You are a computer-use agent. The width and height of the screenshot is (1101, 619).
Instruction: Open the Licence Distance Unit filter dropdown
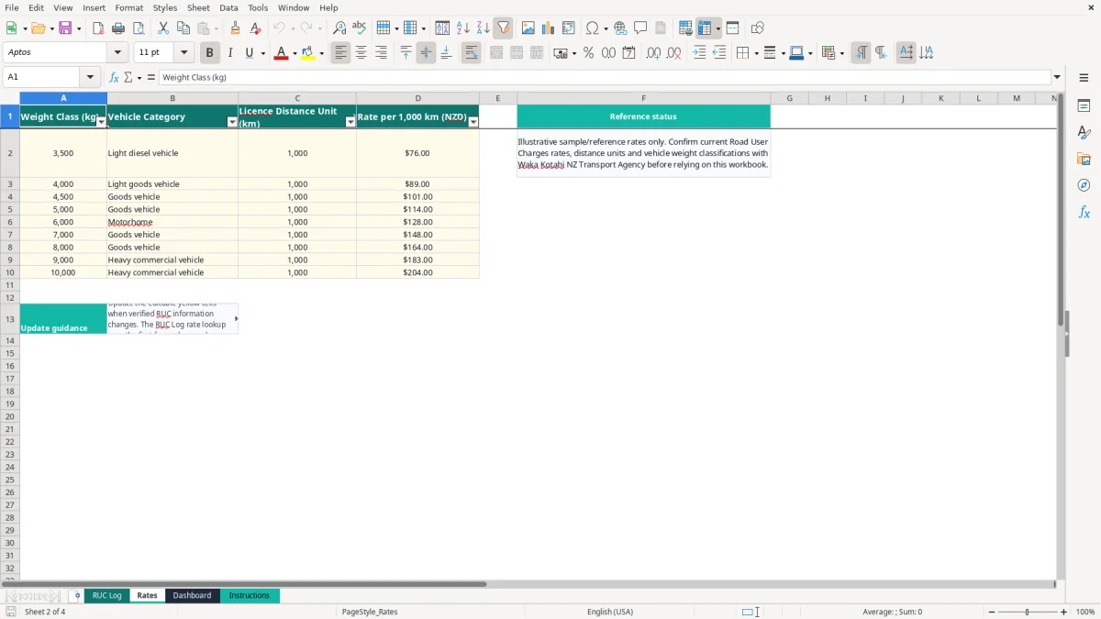[x=350, y=122]
